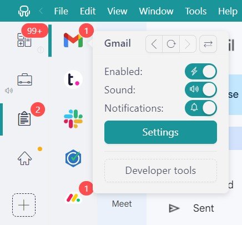Open the Sent folder
The width and height of the screenshot is (242, 225).
point(204,208)
